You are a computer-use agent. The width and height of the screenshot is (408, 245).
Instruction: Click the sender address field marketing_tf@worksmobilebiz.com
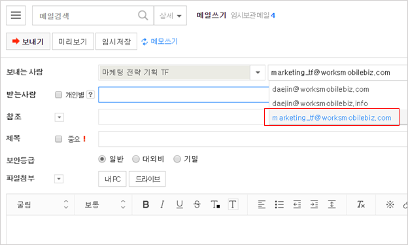point(338,72)
